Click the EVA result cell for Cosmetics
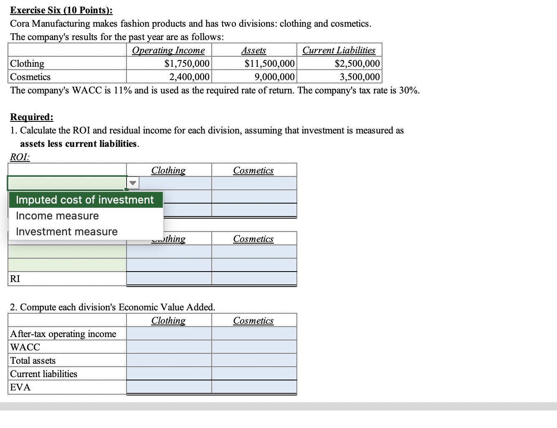The width and height of the screenshot is (557, 428). (x=254, y=387)
